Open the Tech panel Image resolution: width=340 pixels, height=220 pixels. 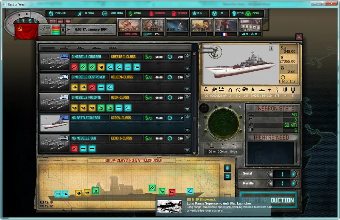coord(177,28)
